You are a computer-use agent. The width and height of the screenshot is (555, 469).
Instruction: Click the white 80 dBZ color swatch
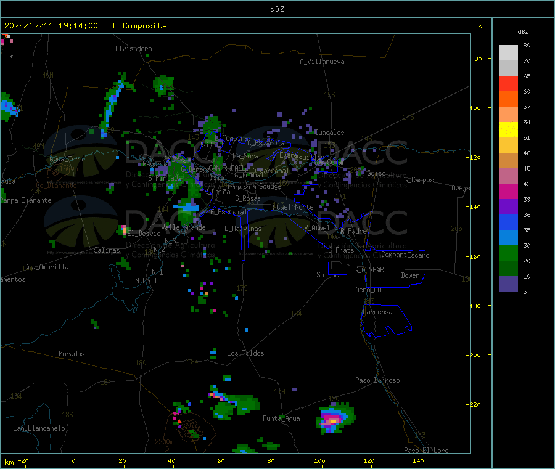[508, 53]
